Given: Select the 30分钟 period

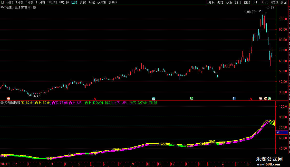Looking at the screenshot, I should point(52,2).
